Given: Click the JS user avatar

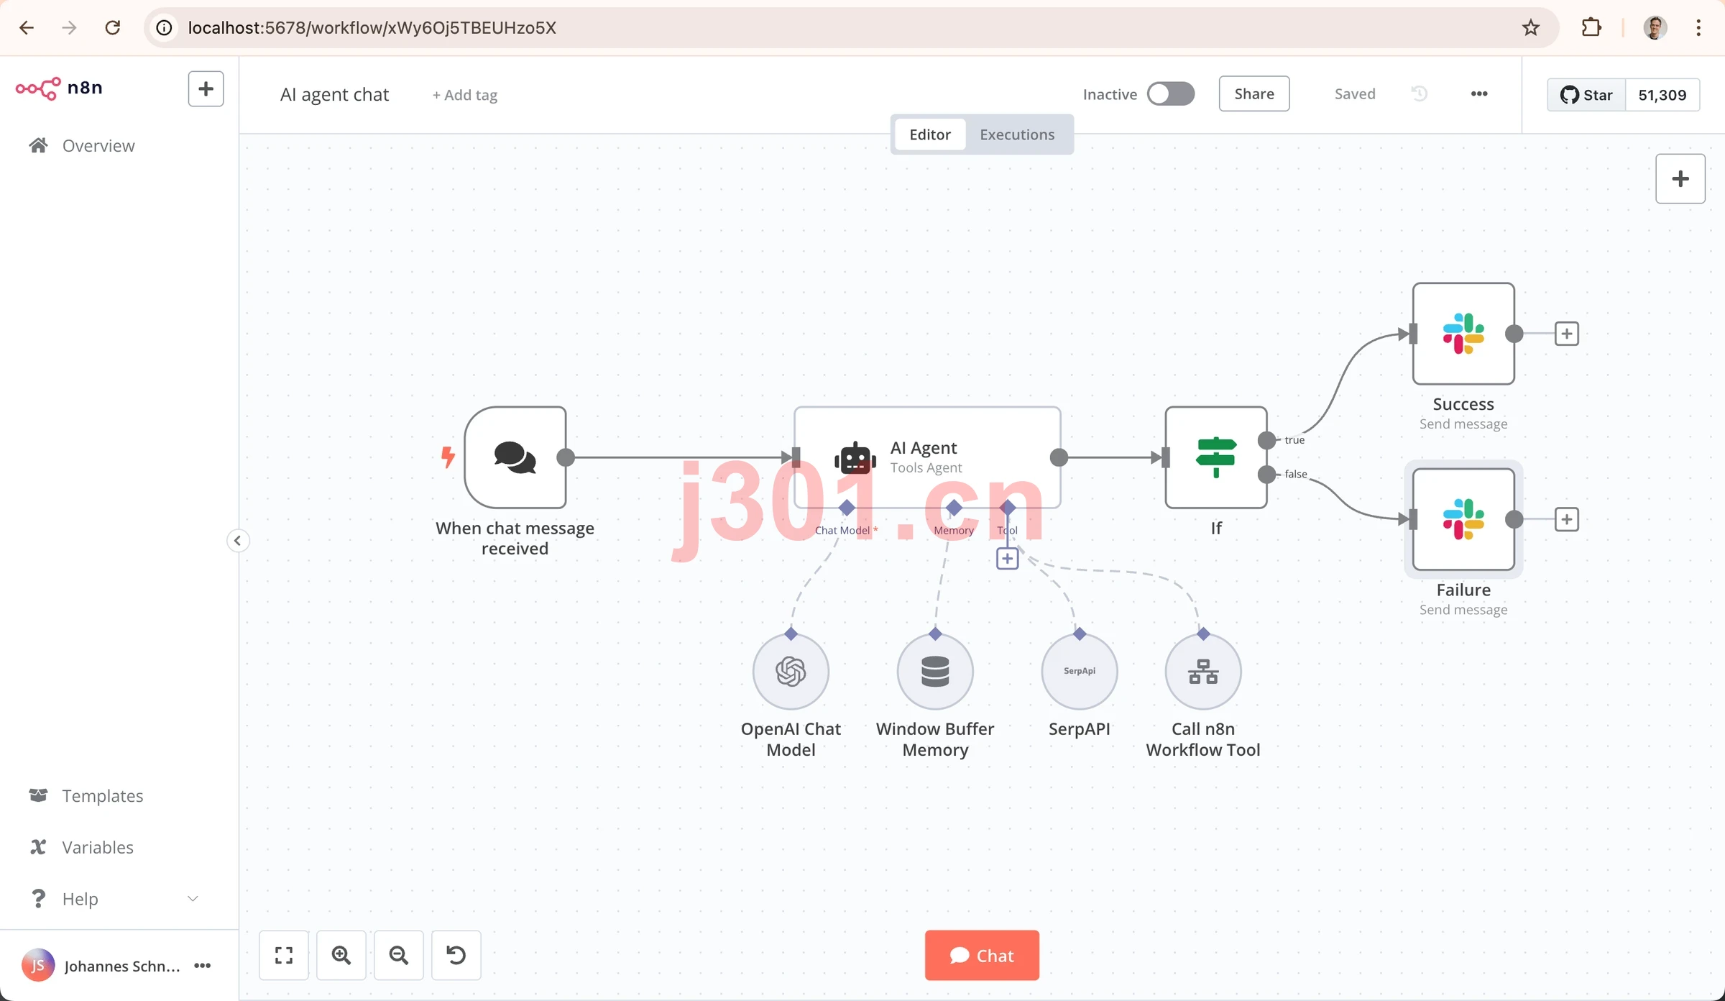Looking at the screenshot, I should click(37, 965).
